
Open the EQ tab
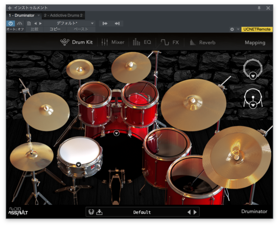[142, 42]
